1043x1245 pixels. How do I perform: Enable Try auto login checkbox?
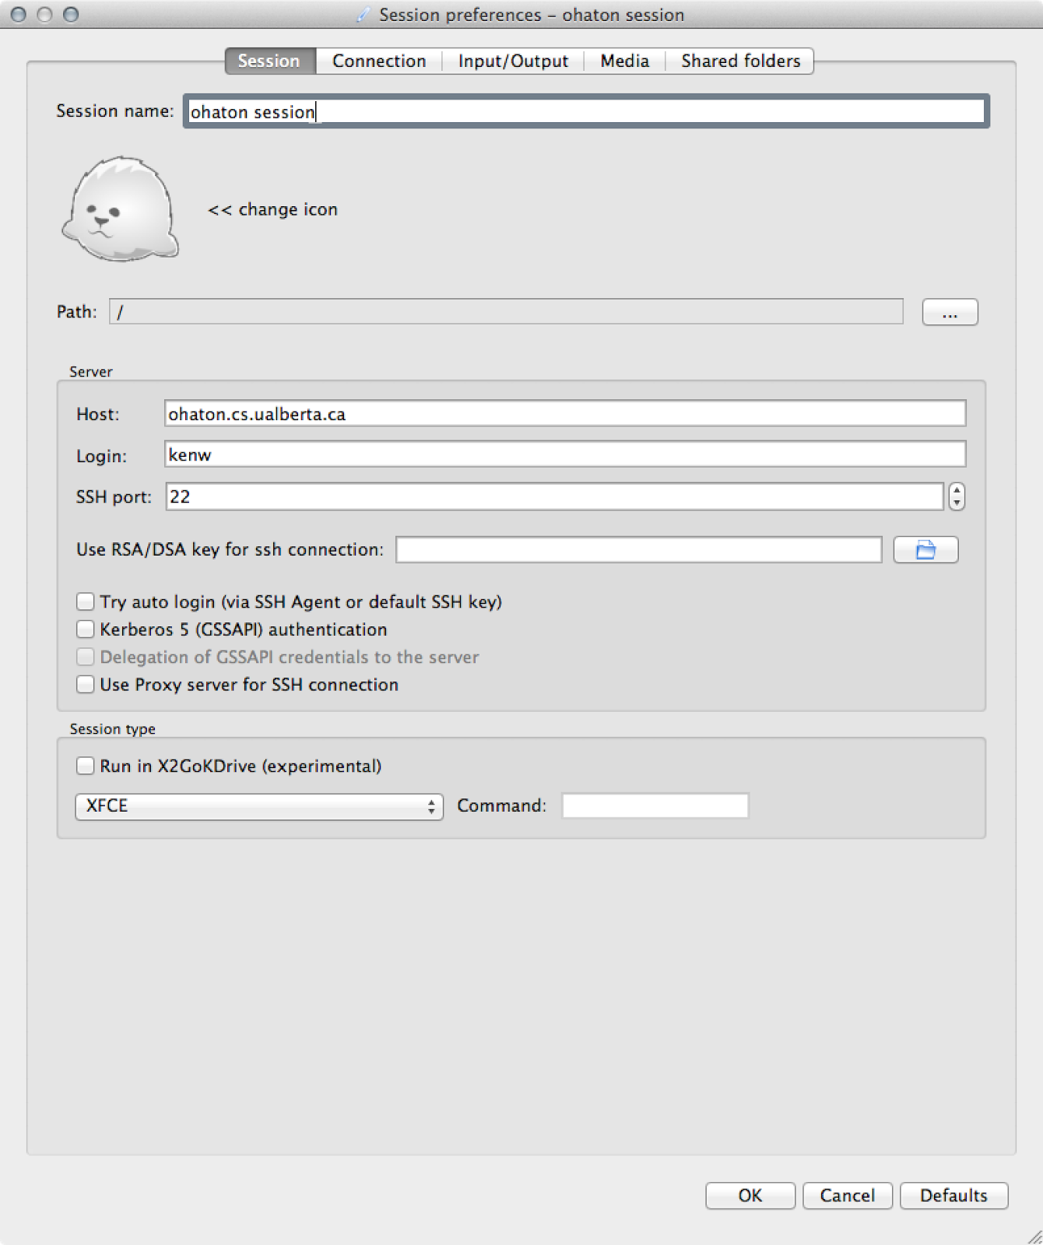point(86,602)
